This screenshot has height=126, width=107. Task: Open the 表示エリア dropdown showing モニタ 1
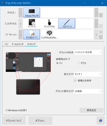88,74
